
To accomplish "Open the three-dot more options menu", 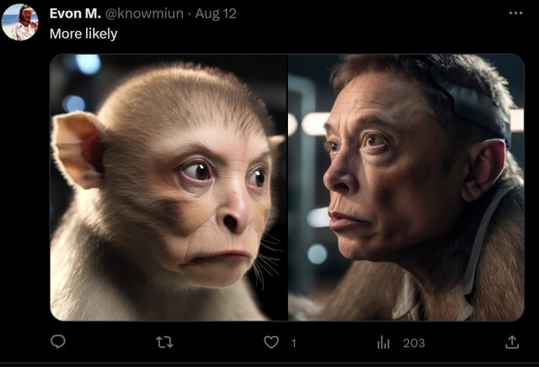I will pos(515,13).
